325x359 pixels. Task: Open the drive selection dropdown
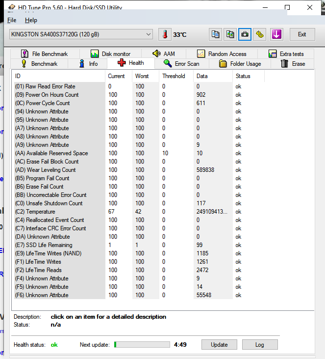(x=81, y=34)
